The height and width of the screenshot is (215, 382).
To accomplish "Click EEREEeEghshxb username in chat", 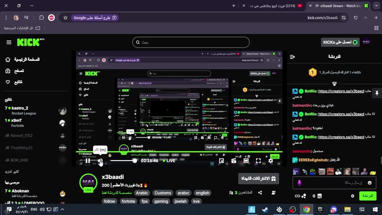I will pyautogui.click(x=313, y=160).
